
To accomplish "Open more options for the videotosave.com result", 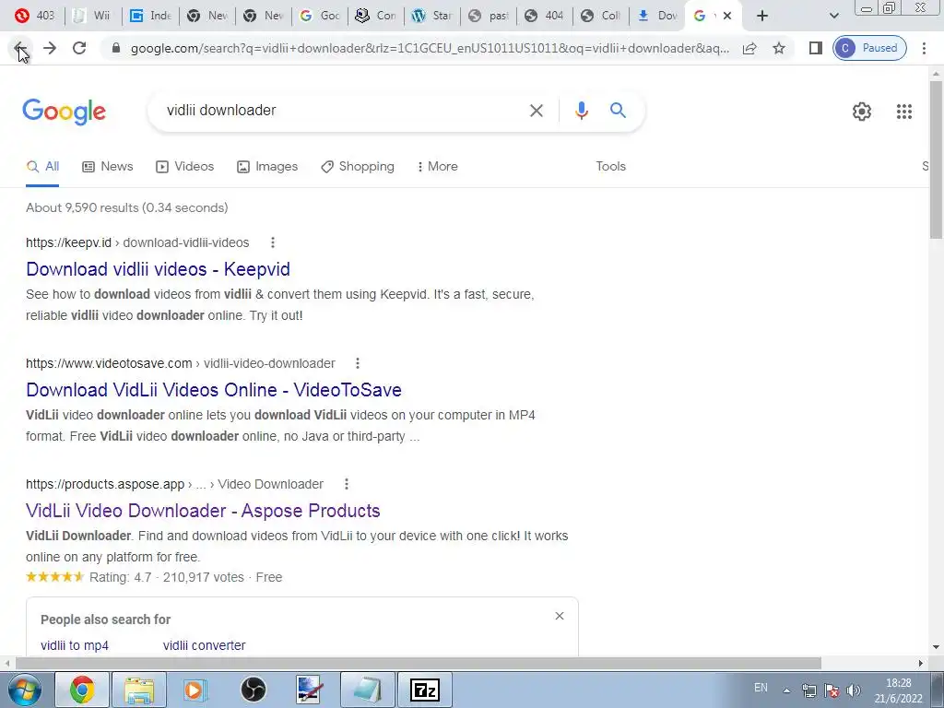I will [x=358, y=363].
